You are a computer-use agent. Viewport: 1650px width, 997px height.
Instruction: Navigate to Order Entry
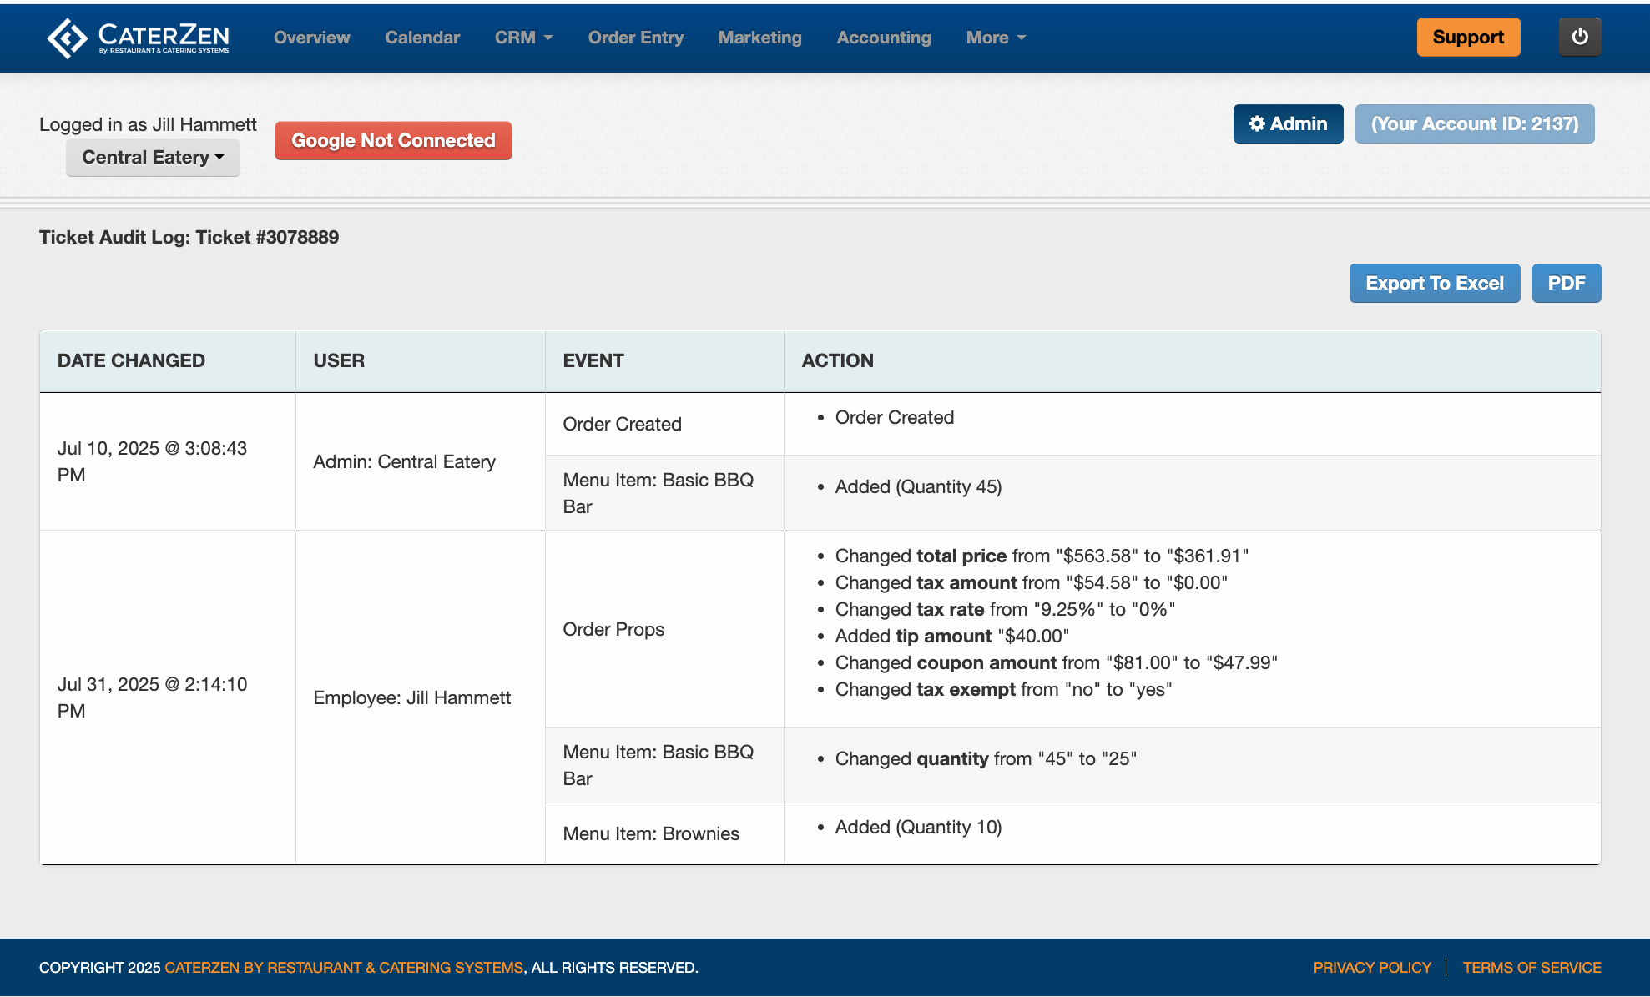(x=635, y=38)
